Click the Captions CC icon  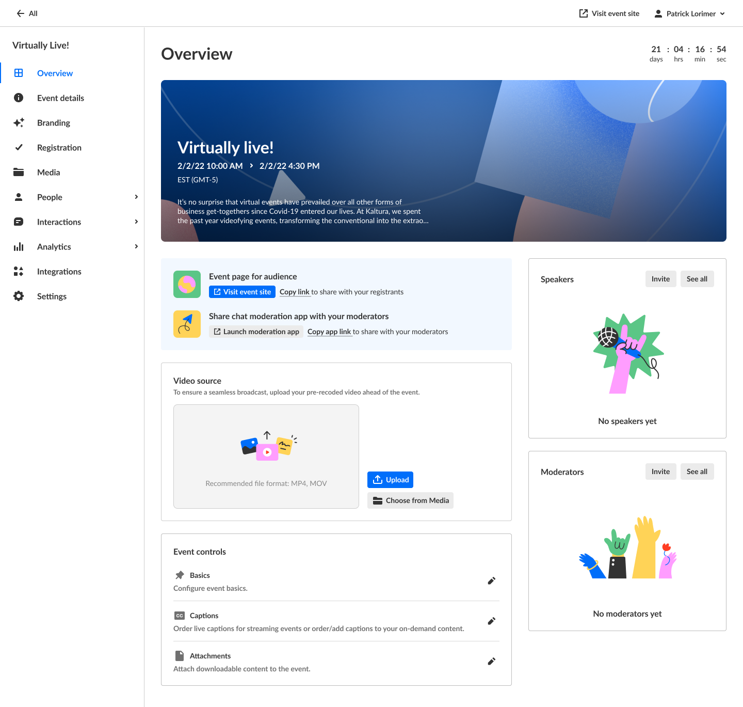(x=180, y=616)
